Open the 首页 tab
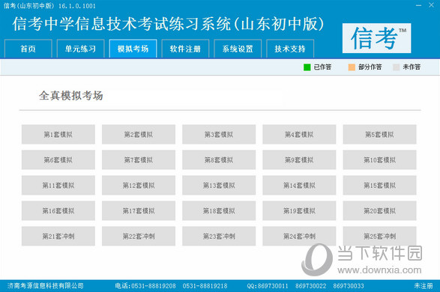This screenshot has width=440, height=292. [x=28, y=49]
